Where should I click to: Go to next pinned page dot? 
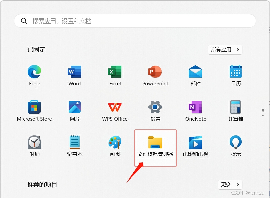pyautogui.click(x=263, y=115)
